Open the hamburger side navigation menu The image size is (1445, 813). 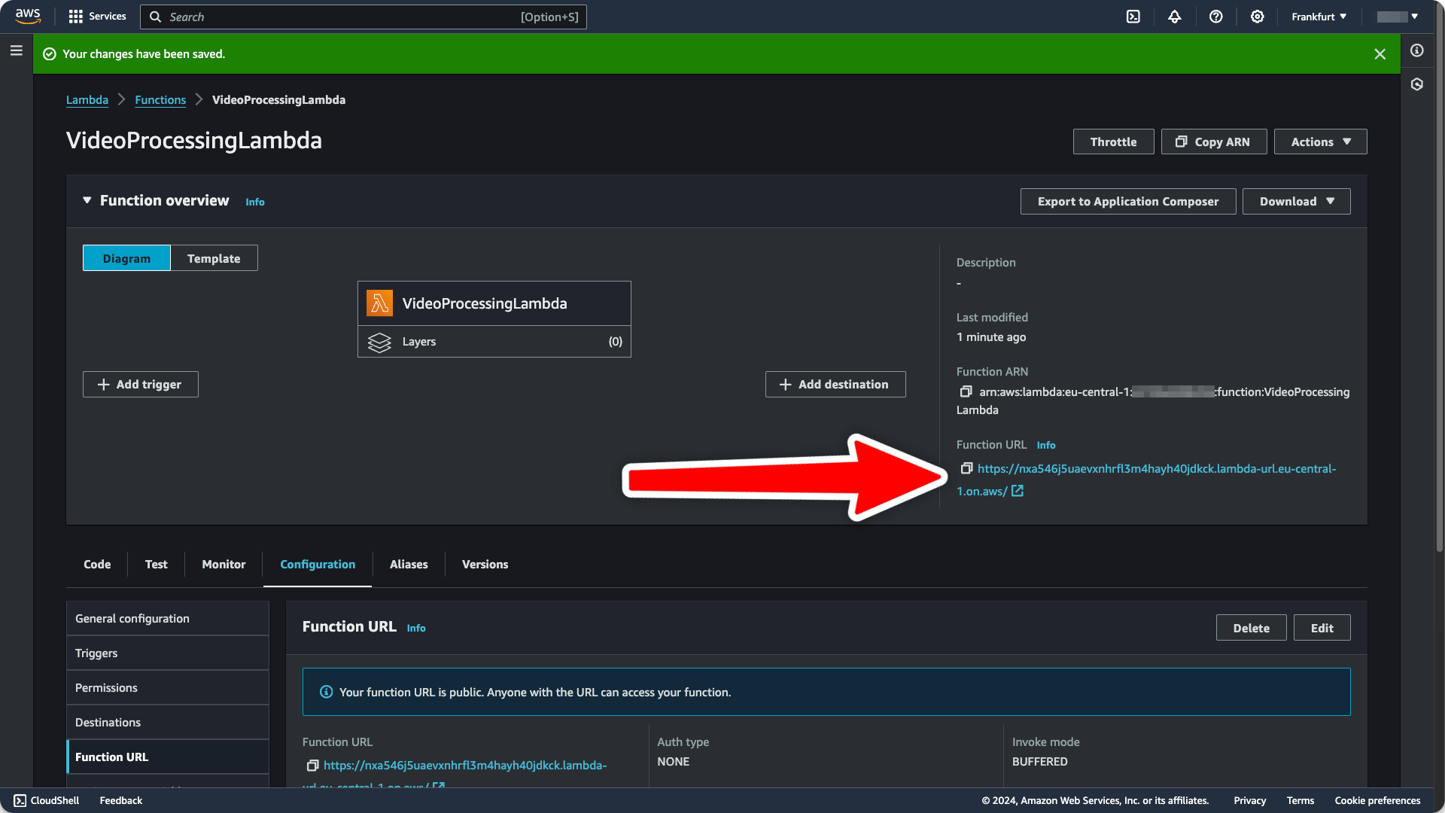tap(17, 50)
